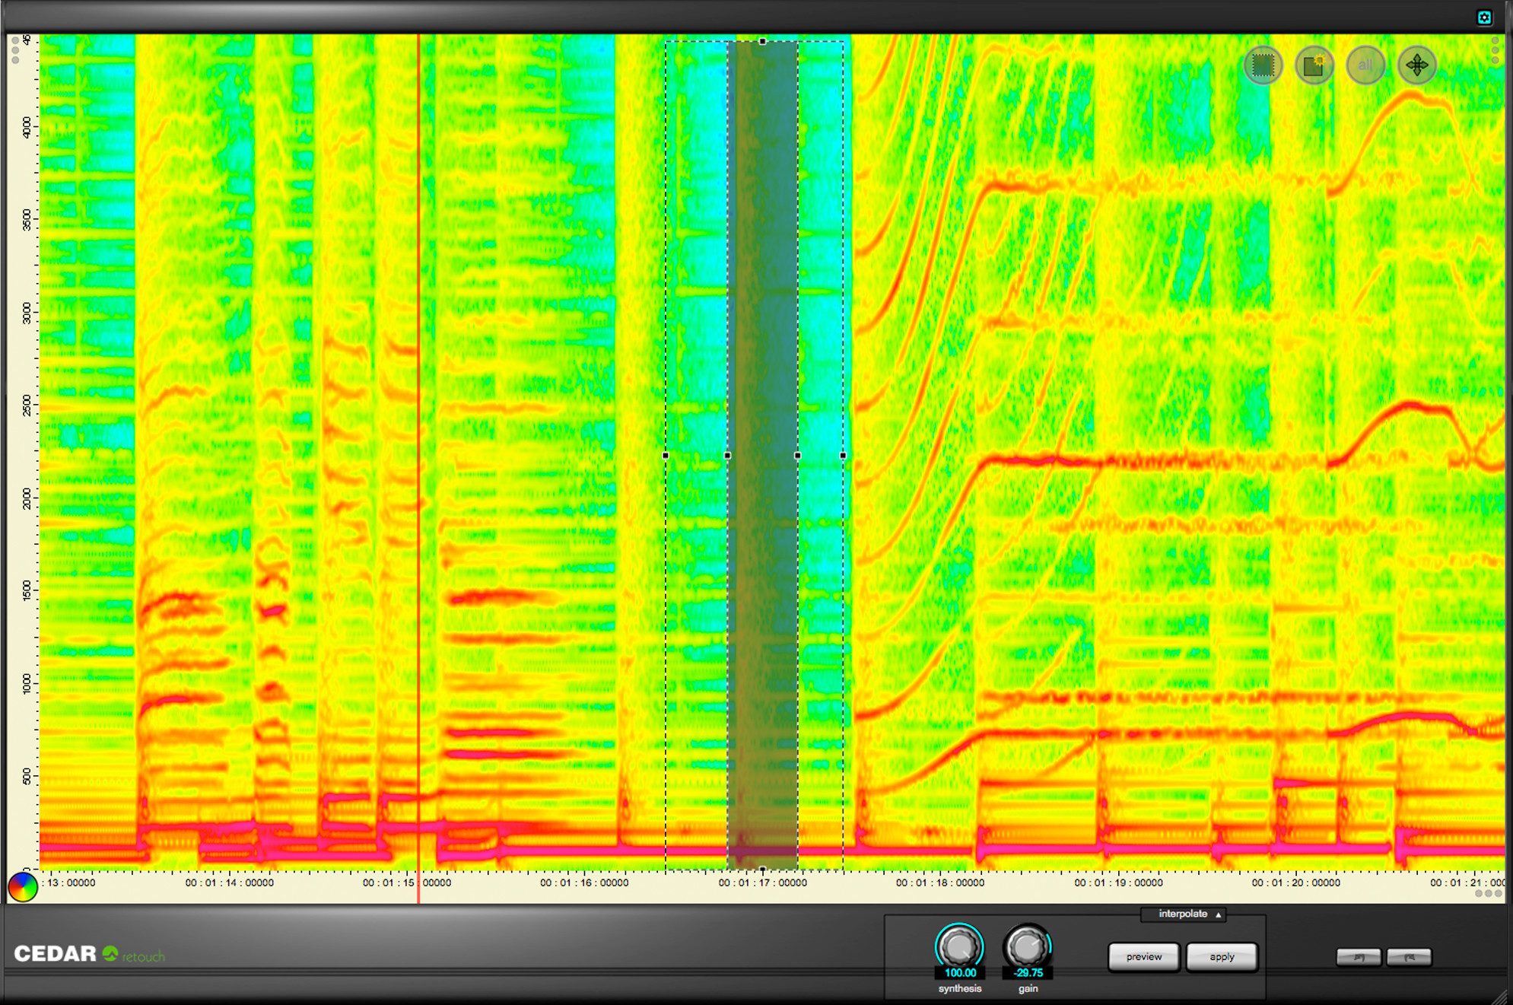Click the 4000 mark on the frequency axis
The width and height of the screenshot is (1513, 1005).
(27, 127)
